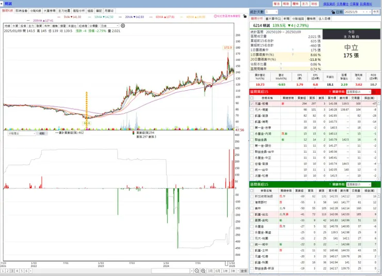Viewport: 382px width, 276px height.
Task: Switch to 即時走勢 tab
Action: click(22, 11)
